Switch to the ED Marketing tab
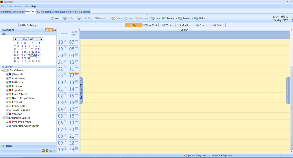The height and width of the screenshot is (158, 293). (44, 11)
